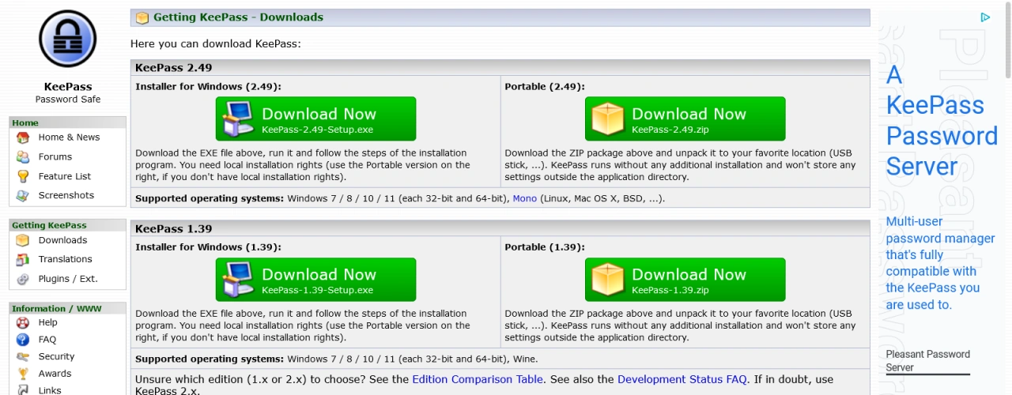Download KeePass-1.39-Setup.exe installer
This screenshot has width=1012, height=395.
point(315,280)
